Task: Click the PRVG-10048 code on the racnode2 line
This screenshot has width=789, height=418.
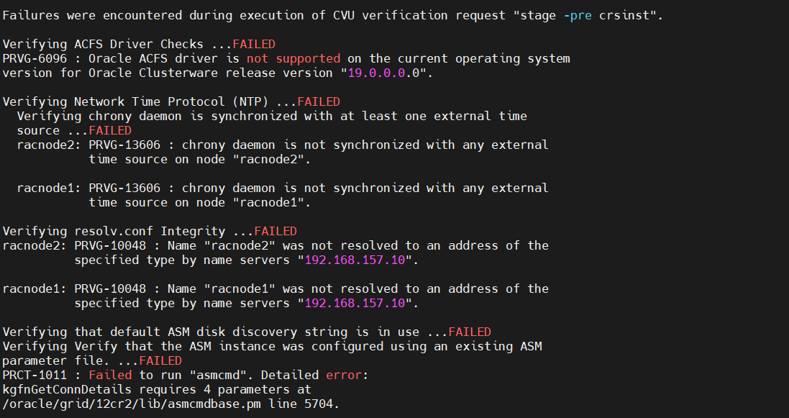Action: tap(110, 246)
